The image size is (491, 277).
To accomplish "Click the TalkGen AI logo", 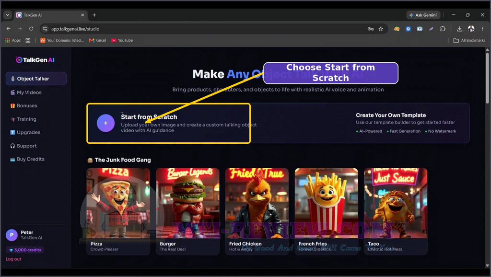I will [x=35, y=60].
